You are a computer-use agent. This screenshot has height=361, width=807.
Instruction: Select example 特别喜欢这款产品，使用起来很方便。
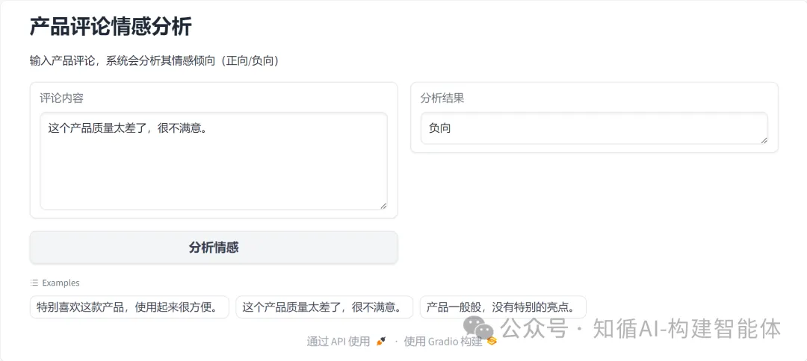click(x=129, y=307)
